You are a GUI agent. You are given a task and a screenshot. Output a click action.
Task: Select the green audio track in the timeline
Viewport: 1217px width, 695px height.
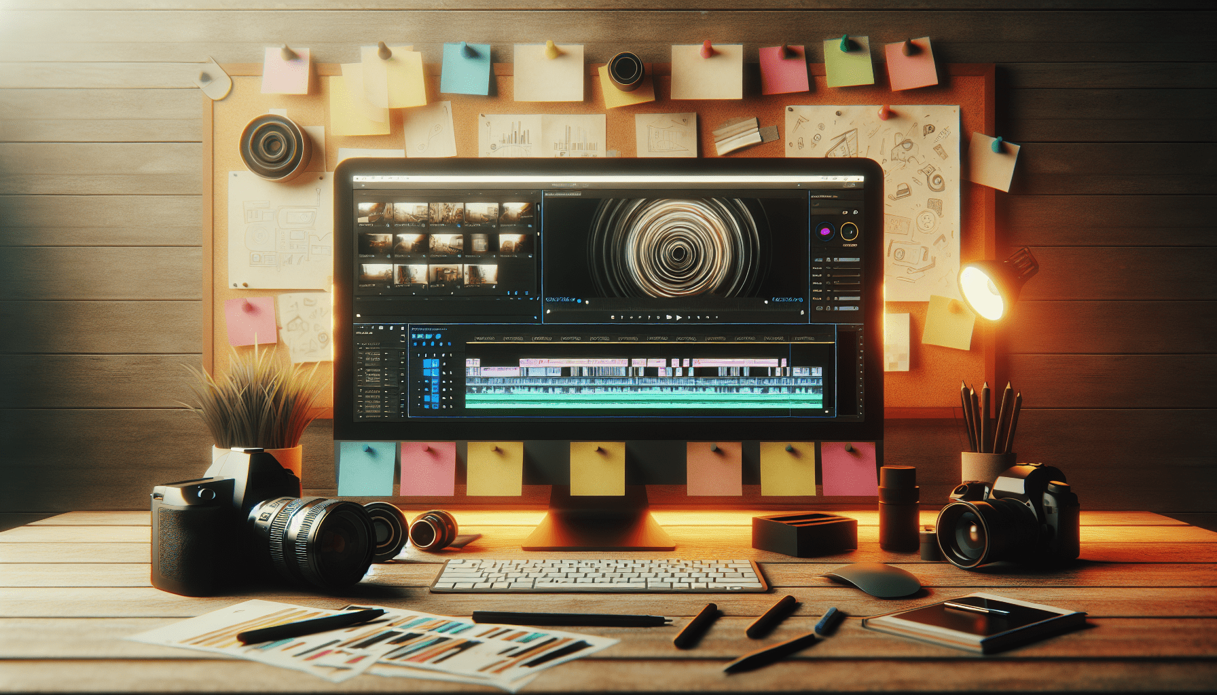click(x=644, y=400)
